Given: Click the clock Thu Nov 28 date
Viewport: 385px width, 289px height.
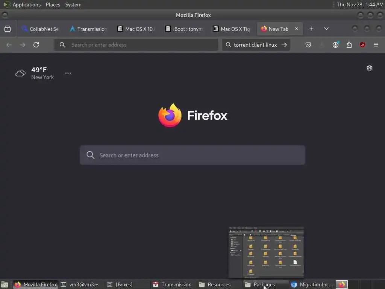Looking at the screenshot, I should coord(360,5).
